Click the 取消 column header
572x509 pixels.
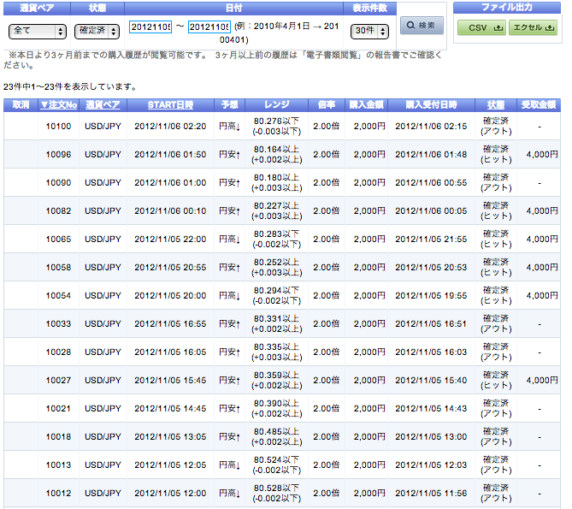pyautogui.click(x=21, y=105)
